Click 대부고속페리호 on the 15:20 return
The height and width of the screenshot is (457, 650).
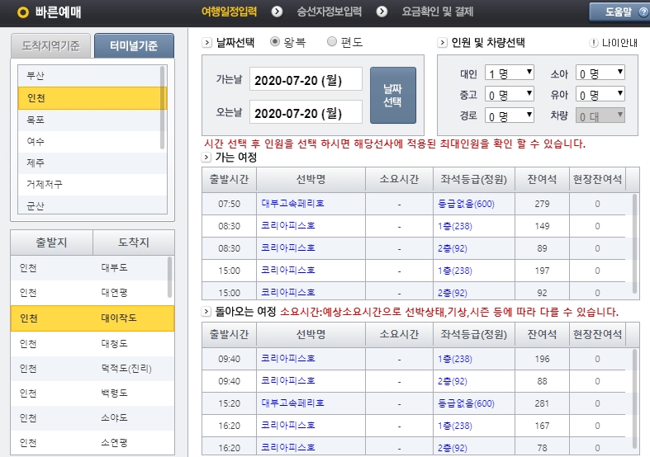coord(292,403)
